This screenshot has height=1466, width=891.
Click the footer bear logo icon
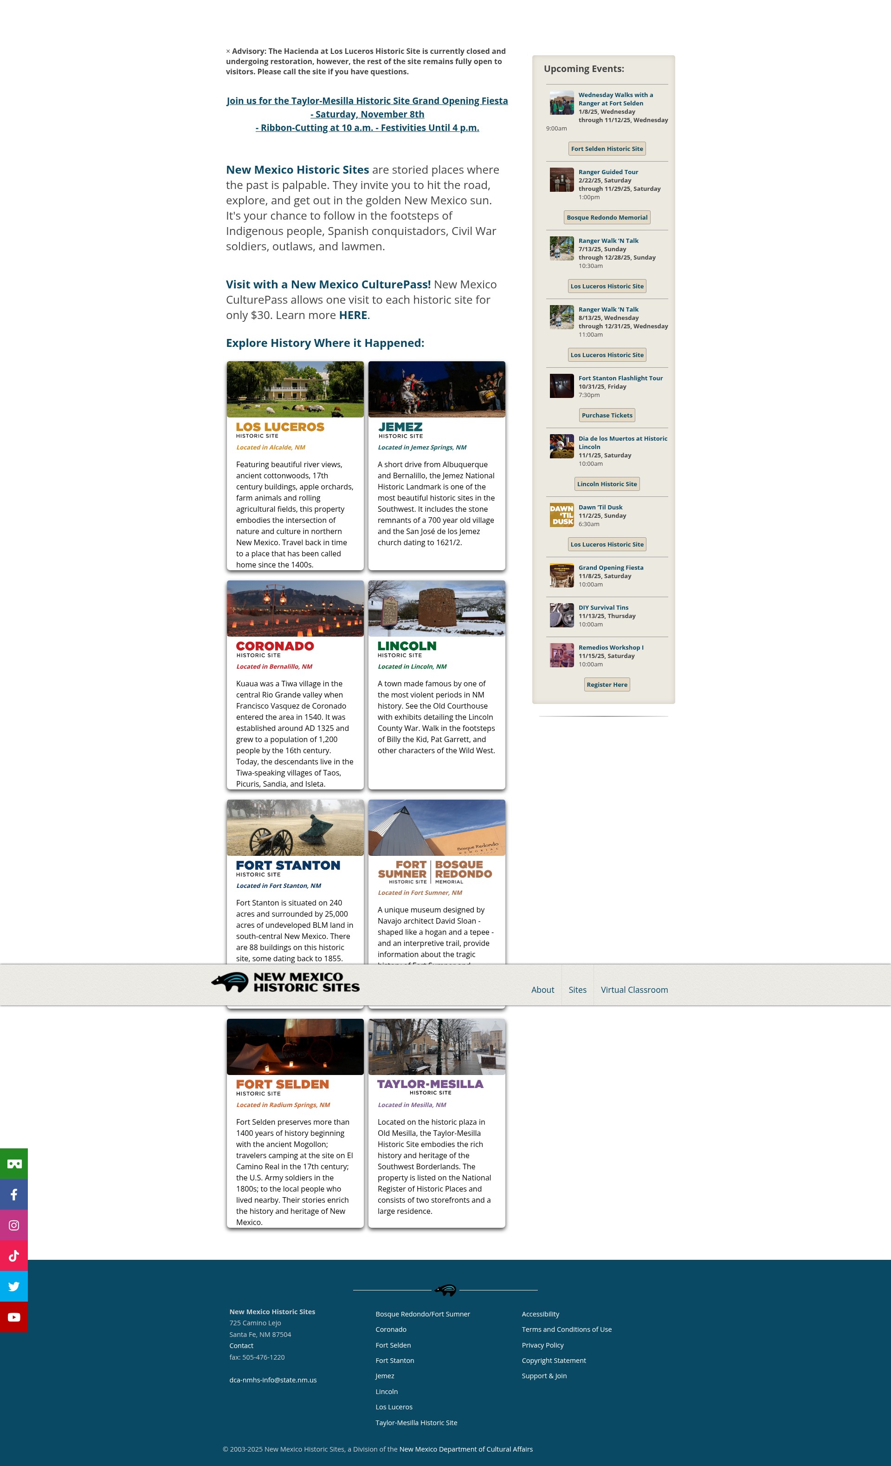(x=445, y=1290)
